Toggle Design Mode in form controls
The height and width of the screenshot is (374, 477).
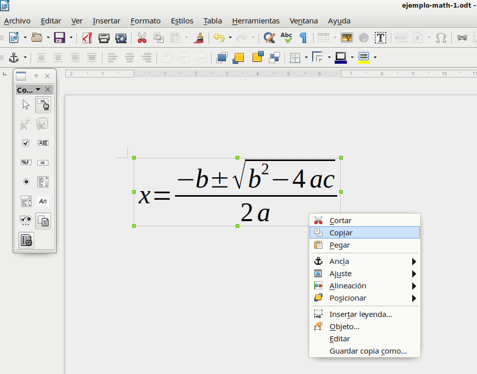point(43,220)
